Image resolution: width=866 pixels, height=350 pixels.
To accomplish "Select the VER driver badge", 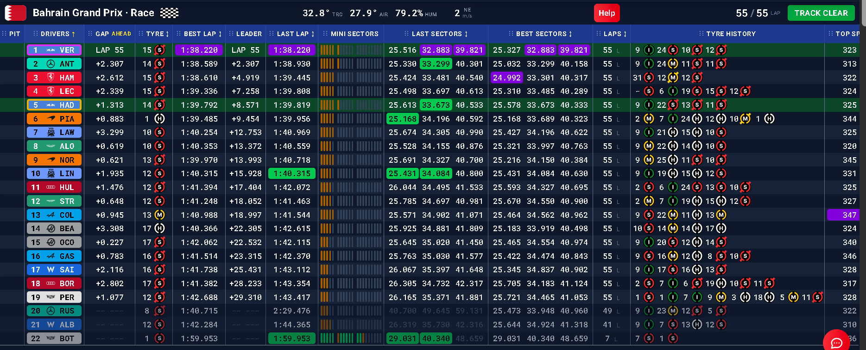I will point(54,50).
